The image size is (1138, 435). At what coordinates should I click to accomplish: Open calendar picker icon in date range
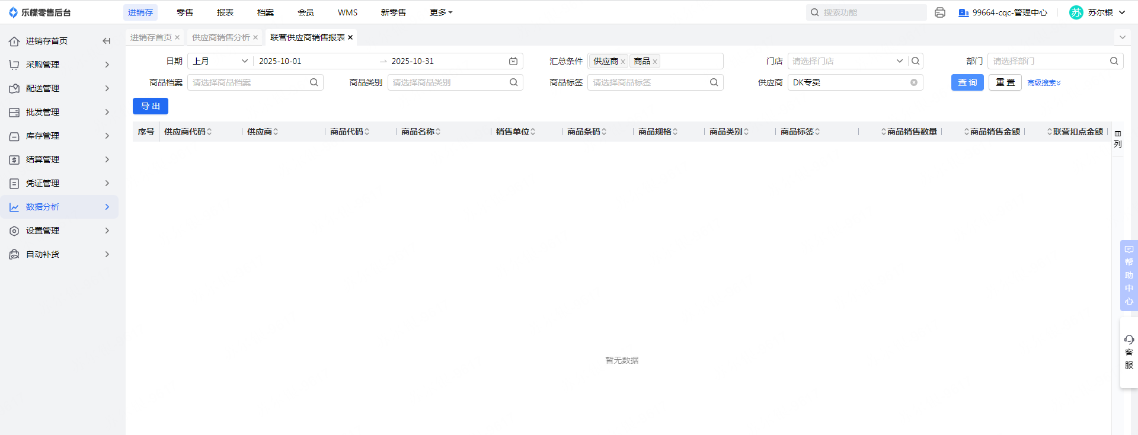[513, 61]
